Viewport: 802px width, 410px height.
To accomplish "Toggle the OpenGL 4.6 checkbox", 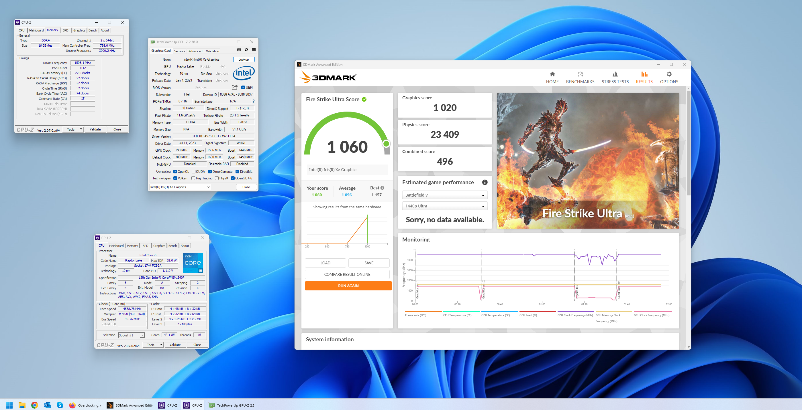I will [233, 178].
